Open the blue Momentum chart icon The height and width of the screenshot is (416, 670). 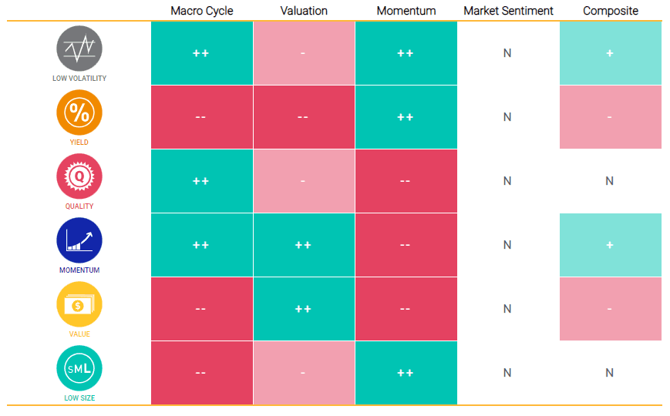click(x=79, y=240)
